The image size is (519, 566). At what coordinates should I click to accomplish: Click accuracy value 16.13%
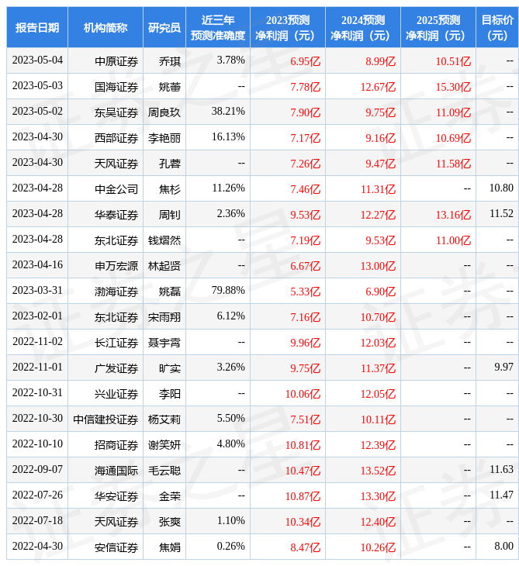228,137
